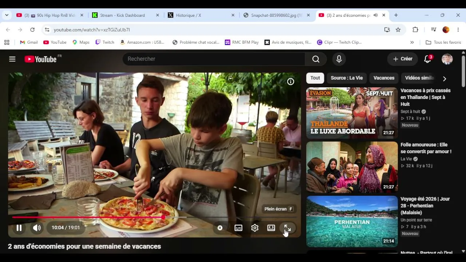Viewport: 466px width, 262px height.
Task: Open the Gmail bookmark
Action: pyautogui.click(x=29, y=42)
